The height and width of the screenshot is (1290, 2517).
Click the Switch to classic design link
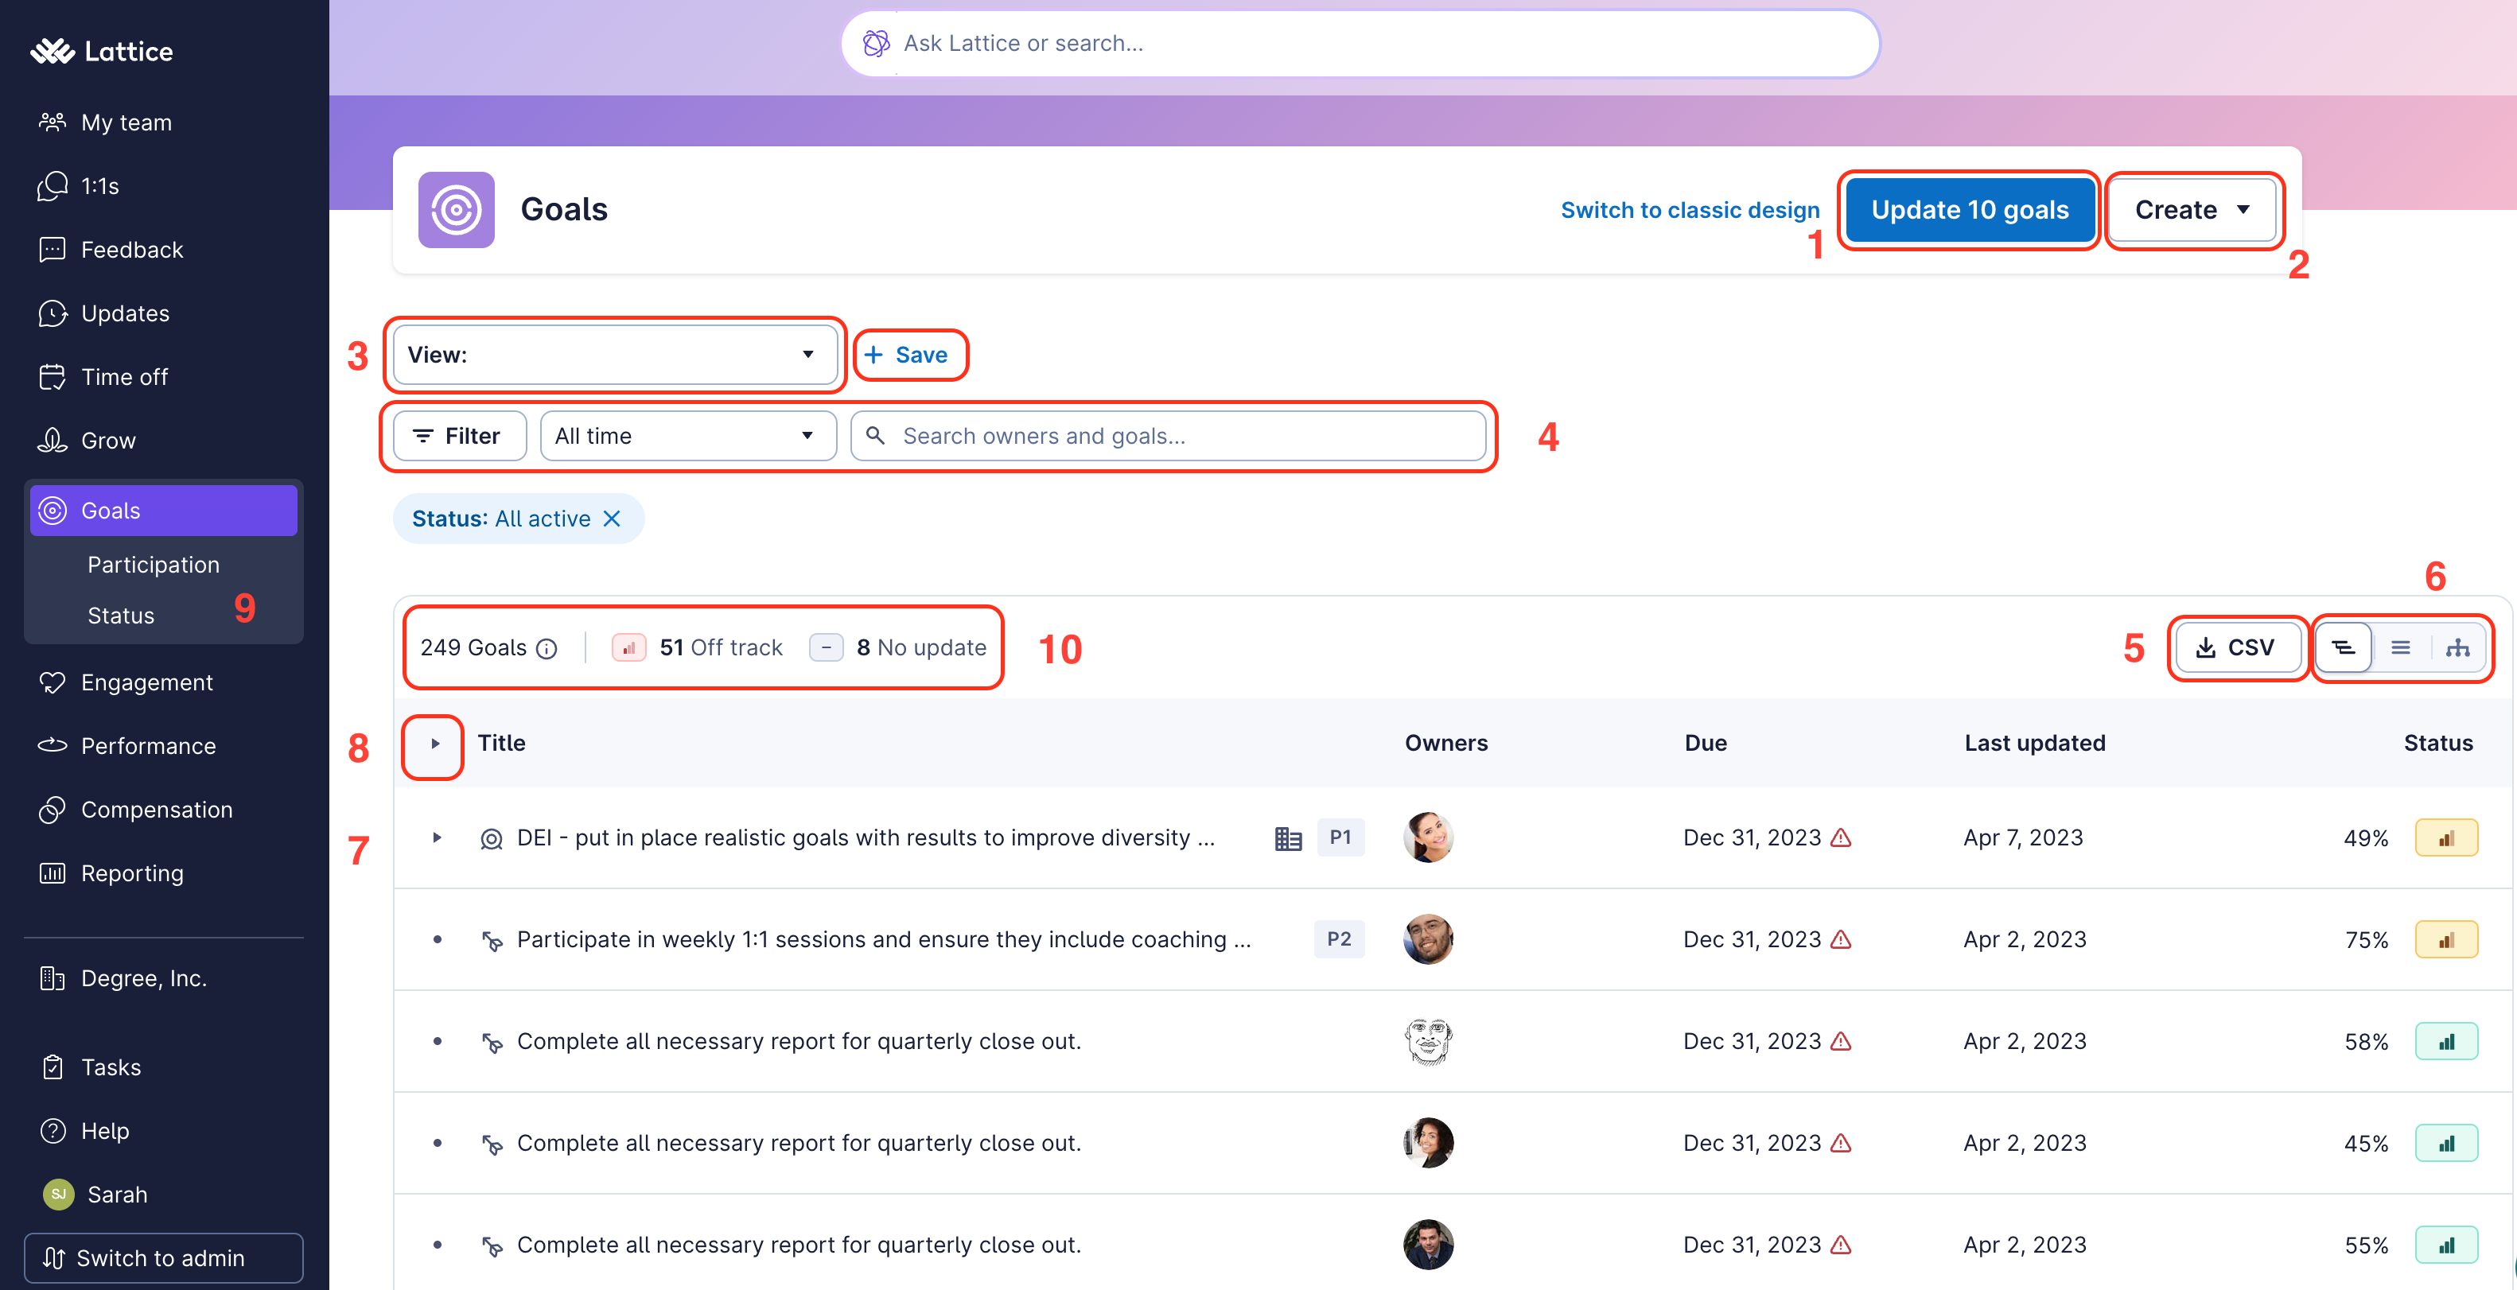[x=1690, y=209]
